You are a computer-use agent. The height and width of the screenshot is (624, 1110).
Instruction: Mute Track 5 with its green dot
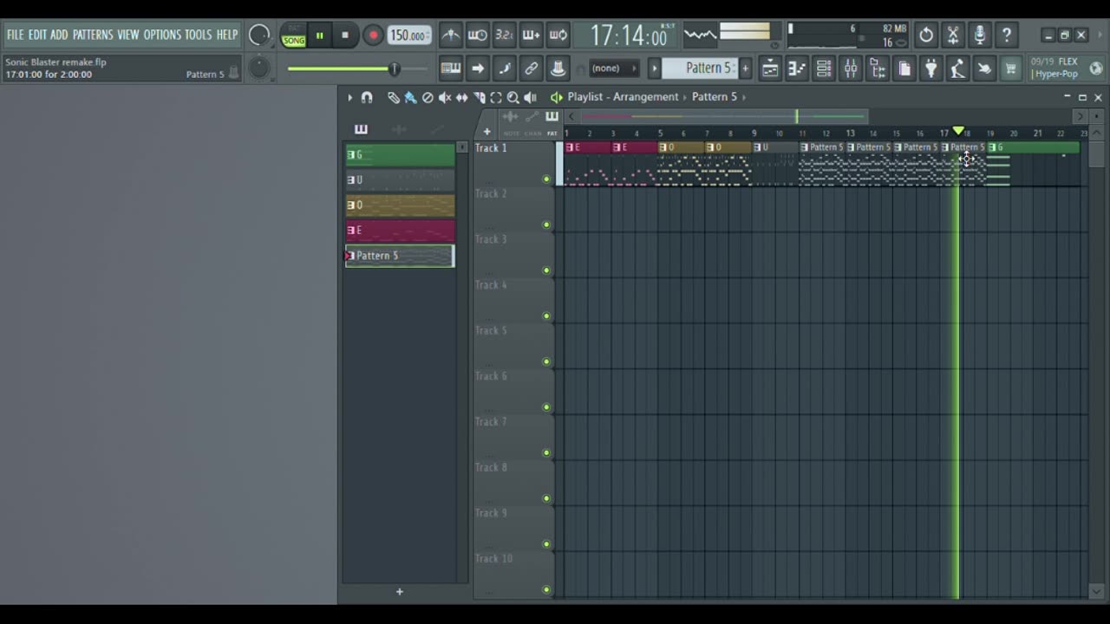(546, 361)
